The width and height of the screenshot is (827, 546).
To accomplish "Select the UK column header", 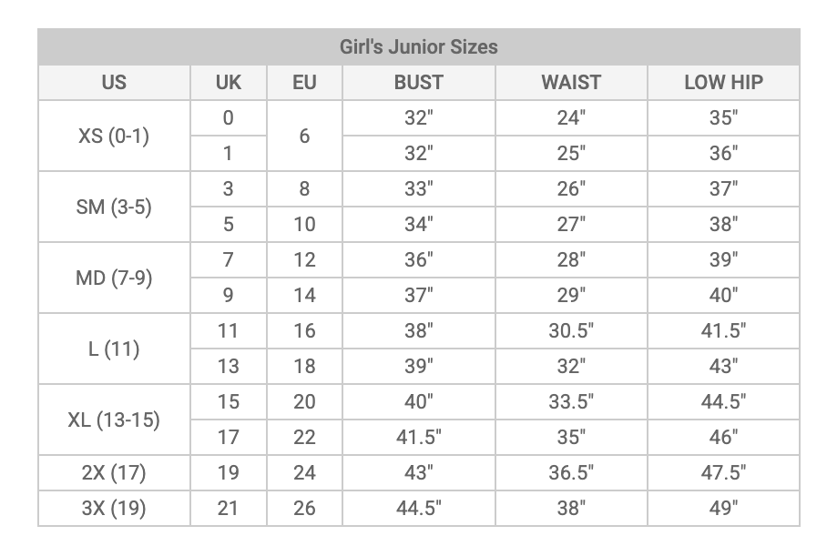I will pyautogui.click(x=229, y=83).
